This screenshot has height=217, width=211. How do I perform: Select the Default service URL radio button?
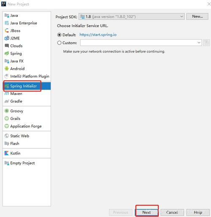pos(59,35)
